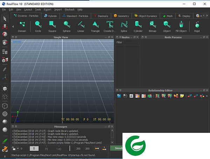Expand the left sidebar overflow chevron at bottom
The image size is (210, 159).
click(5, 157)
